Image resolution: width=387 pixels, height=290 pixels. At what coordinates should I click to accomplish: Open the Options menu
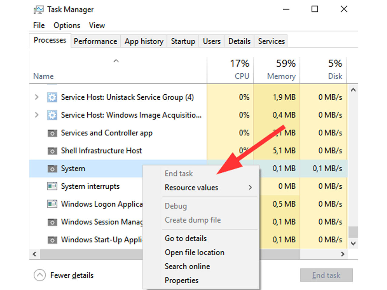(x=67, y=25)
